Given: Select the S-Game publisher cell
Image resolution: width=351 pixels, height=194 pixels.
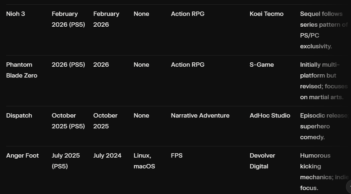Looking at the screenshot, I should [262, 65].
